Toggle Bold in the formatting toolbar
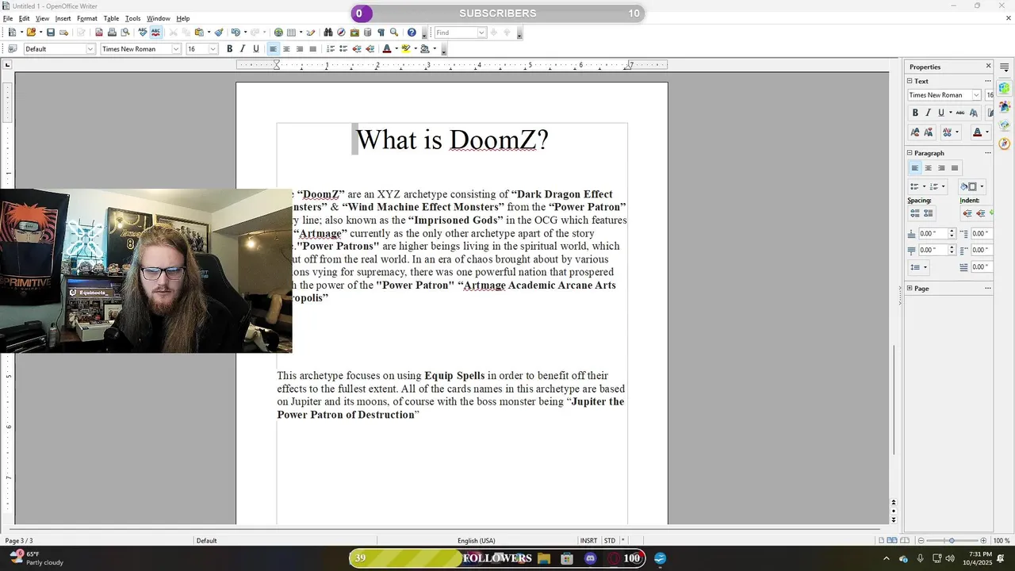The image size is (1015, 571). tap(229, 49)
